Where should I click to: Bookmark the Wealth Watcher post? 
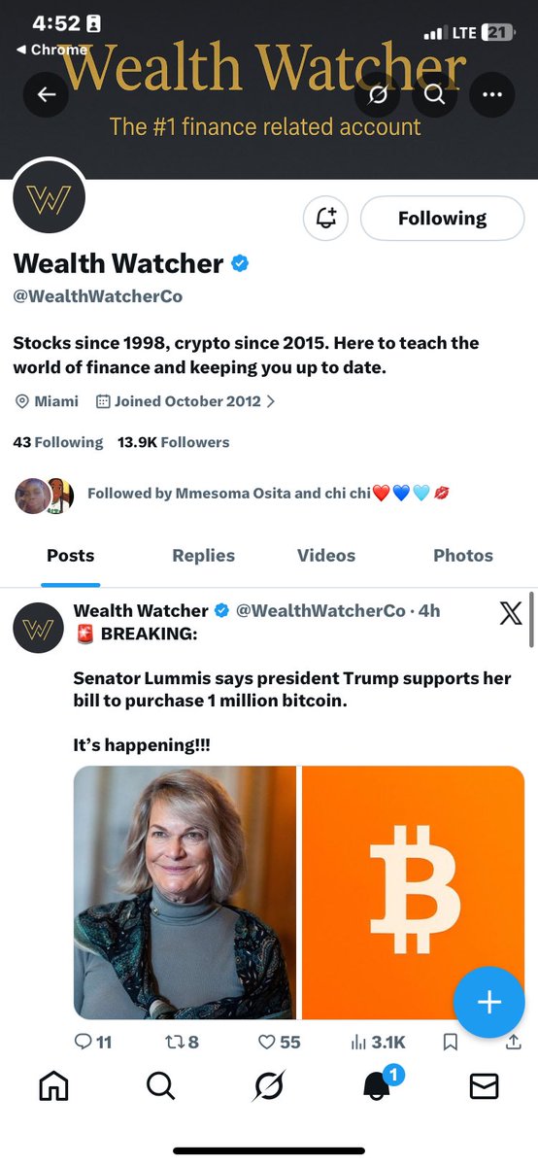point(450,1042)
